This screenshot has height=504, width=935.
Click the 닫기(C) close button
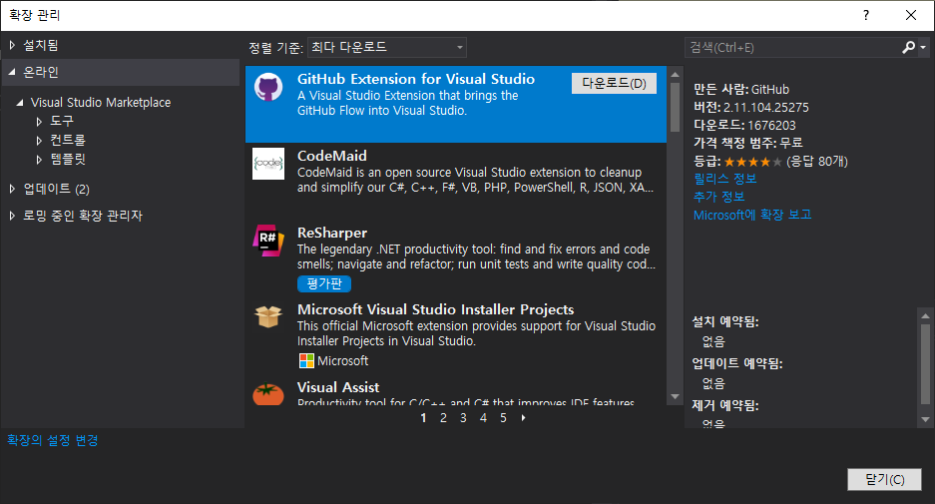[x=884, y=479]
